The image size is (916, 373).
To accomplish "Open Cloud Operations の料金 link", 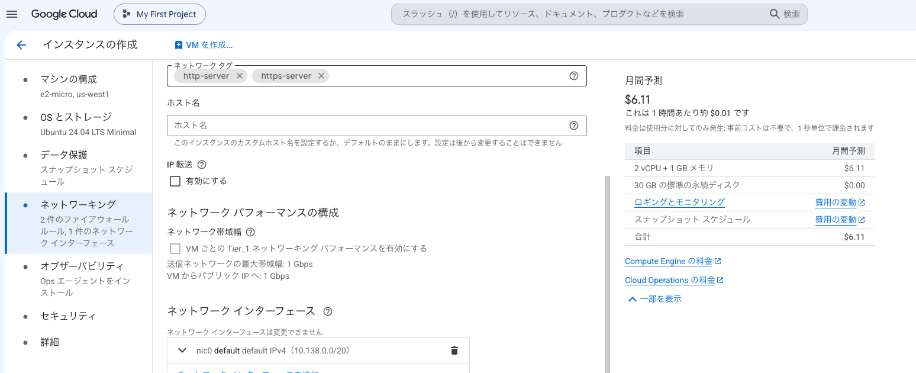I will 674,280.
